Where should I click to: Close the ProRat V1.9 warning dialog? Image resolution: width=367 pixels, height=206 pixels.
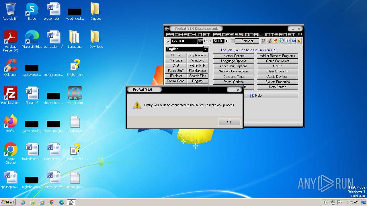(x=238, y=90)
